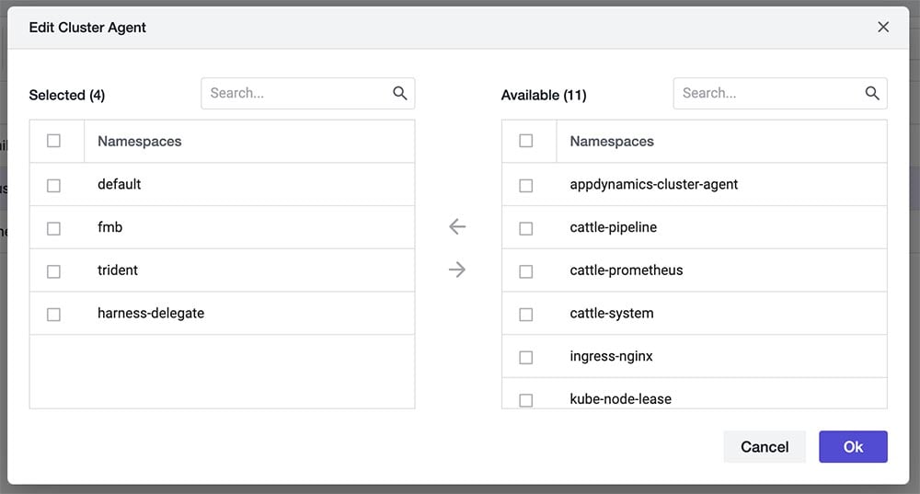
Task: Toggle select-all checkbox in Available list
Action: [525, 141]
